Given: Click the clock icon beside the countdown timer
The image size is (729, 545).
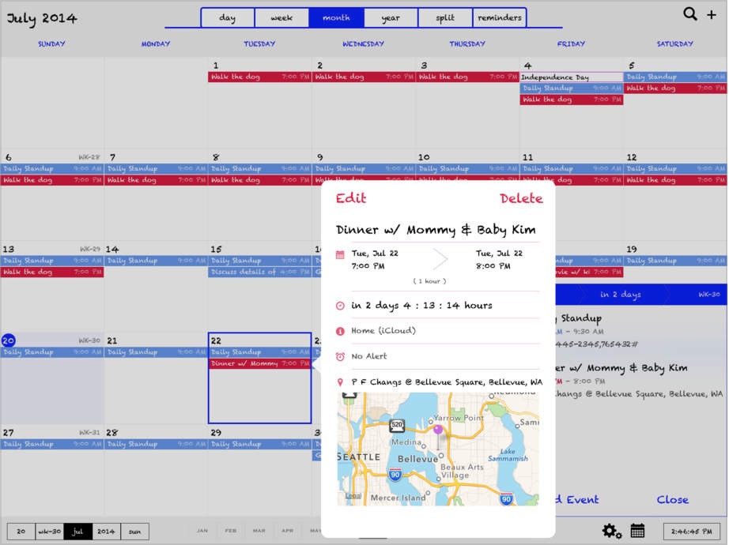Looking at the screenshot, I should pyautogui.click(x=340, y=305).
